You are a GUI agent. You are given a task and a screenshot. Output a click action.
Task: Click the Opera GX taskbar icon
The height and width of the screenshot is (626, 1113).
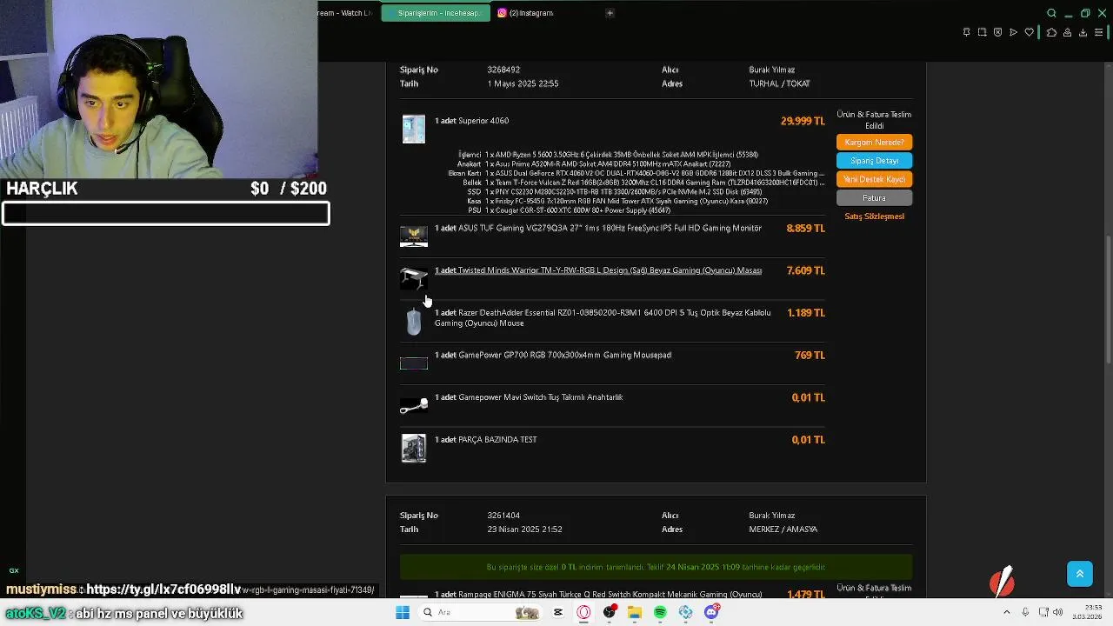[x=583, y=612]
